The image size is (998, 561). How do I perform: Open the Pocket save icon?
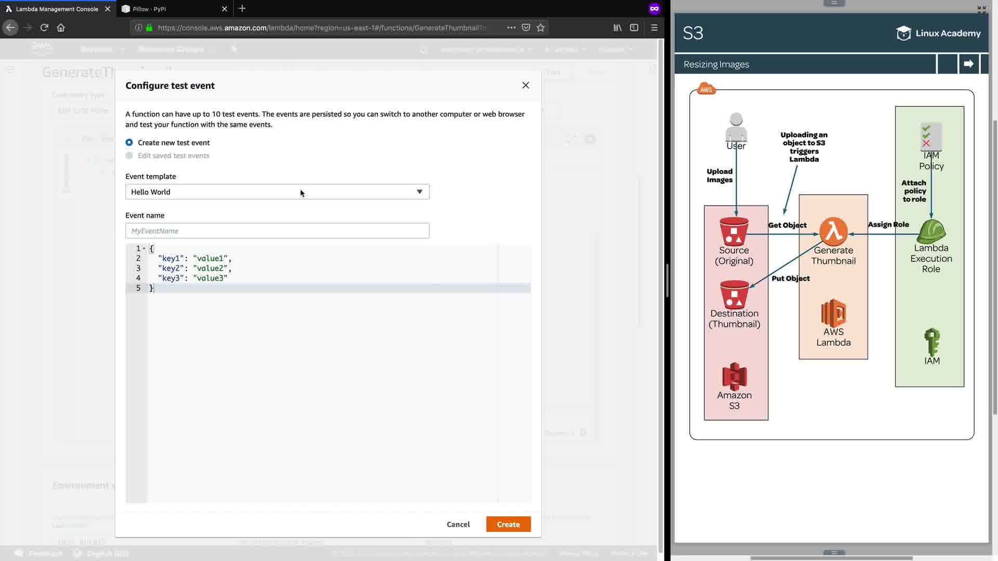tap(526, 28)
